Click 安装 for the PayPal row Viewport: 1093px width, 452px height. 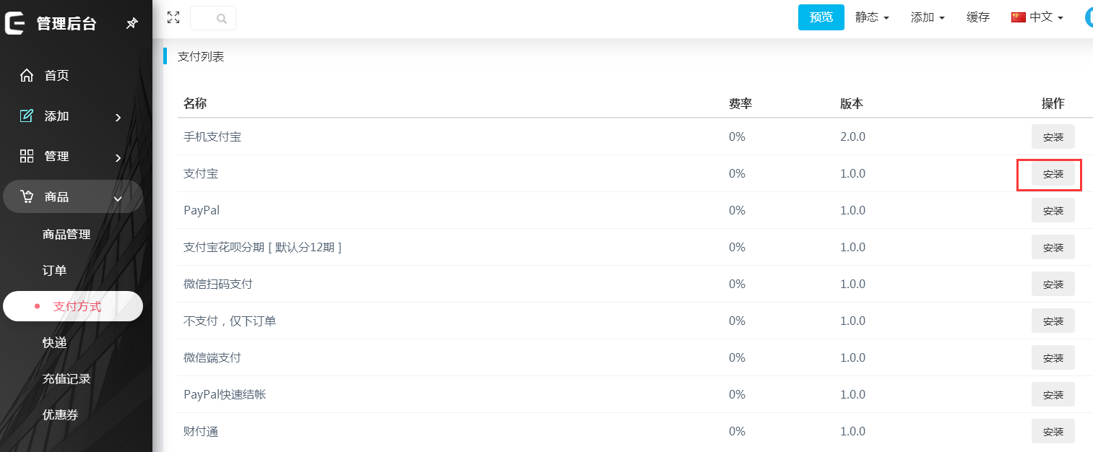coord(1053,211)
